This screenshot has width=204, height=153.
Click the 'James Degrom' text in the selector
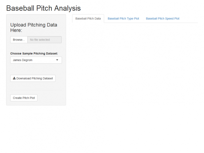pyautogui.click(x=22, y=60)
